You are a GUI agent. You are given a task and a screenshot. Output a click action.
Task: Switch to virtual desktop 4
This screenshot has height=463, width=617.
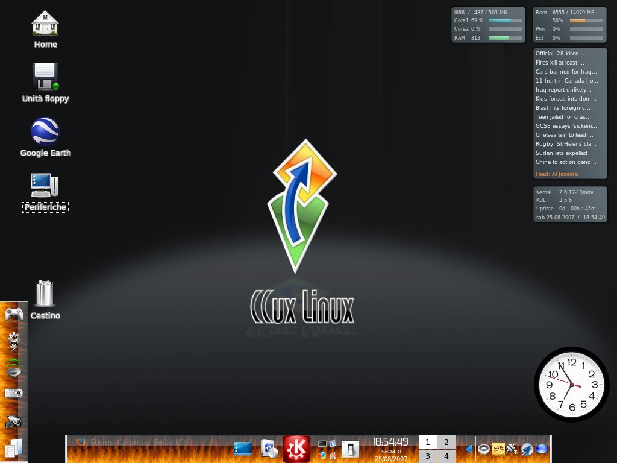point(446,456)
